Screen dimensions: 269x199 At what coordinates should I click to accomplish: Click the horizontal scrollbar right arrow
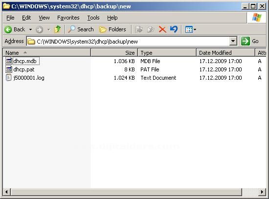pos(262,192)
